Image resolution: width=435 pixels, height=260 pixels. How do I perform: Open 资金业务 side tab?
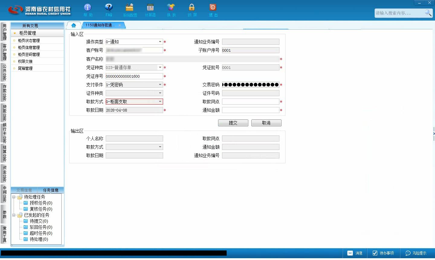[4, 174]
